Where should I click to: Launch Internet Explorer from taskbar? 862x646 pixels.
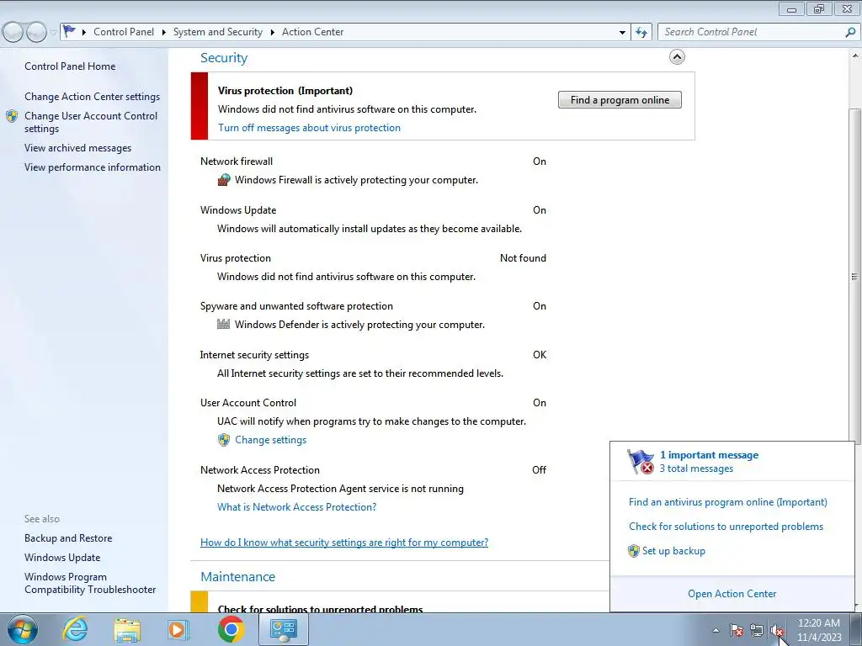(x=75, y=629)
